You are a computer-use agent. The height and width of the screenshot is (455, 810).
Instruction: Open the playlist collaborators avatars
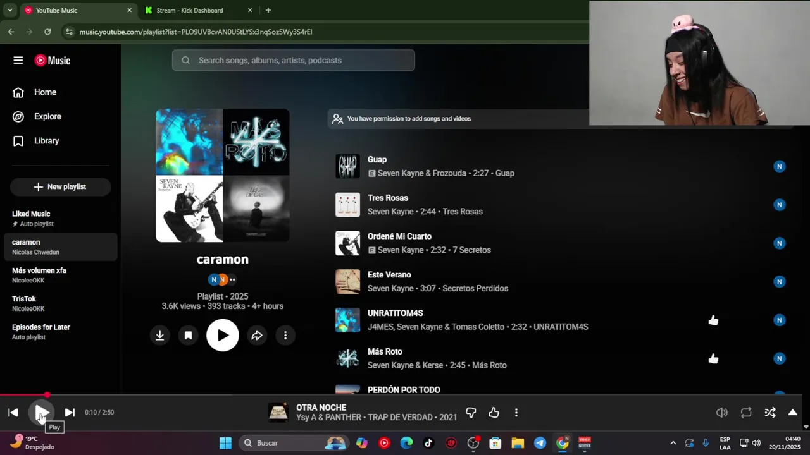coord(222,279)
